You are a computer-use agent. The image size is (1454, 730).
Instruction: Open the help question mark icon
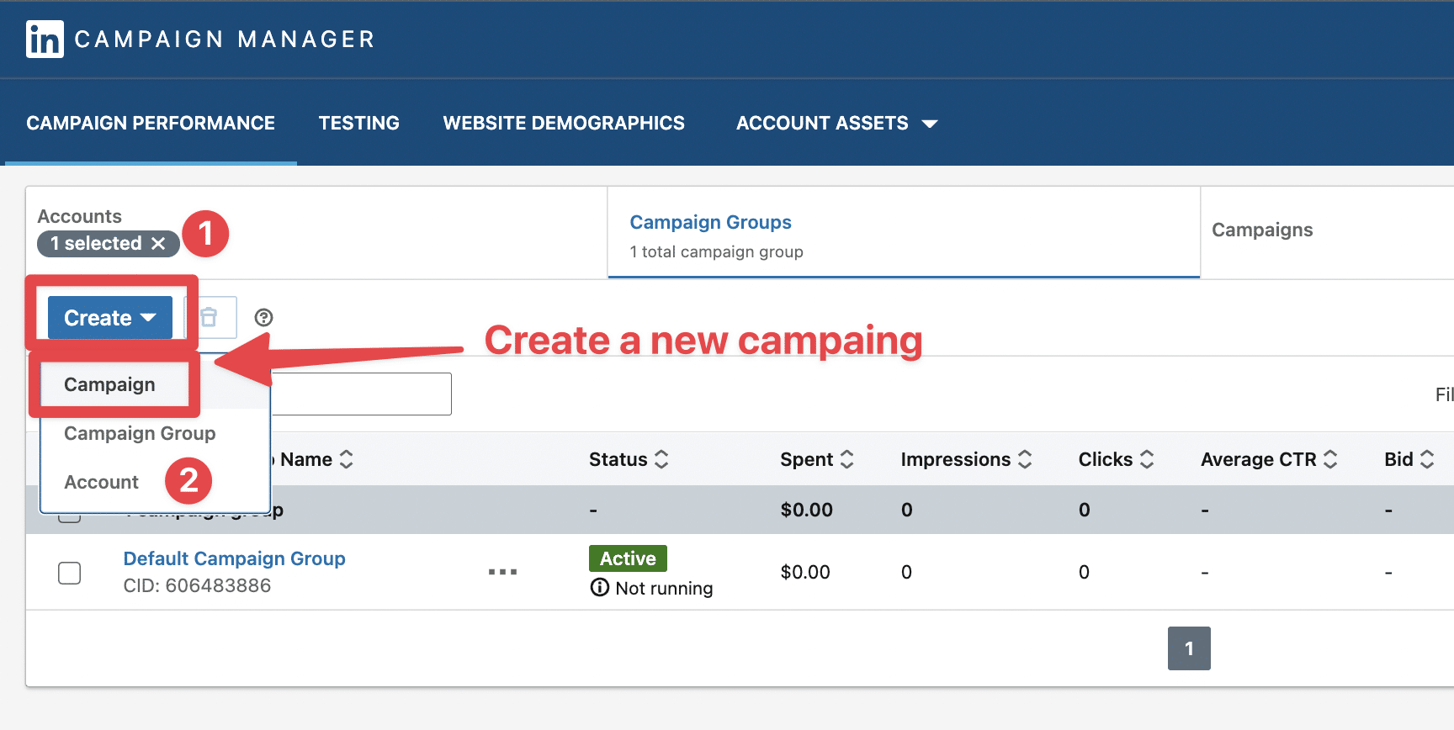point(263,317)
